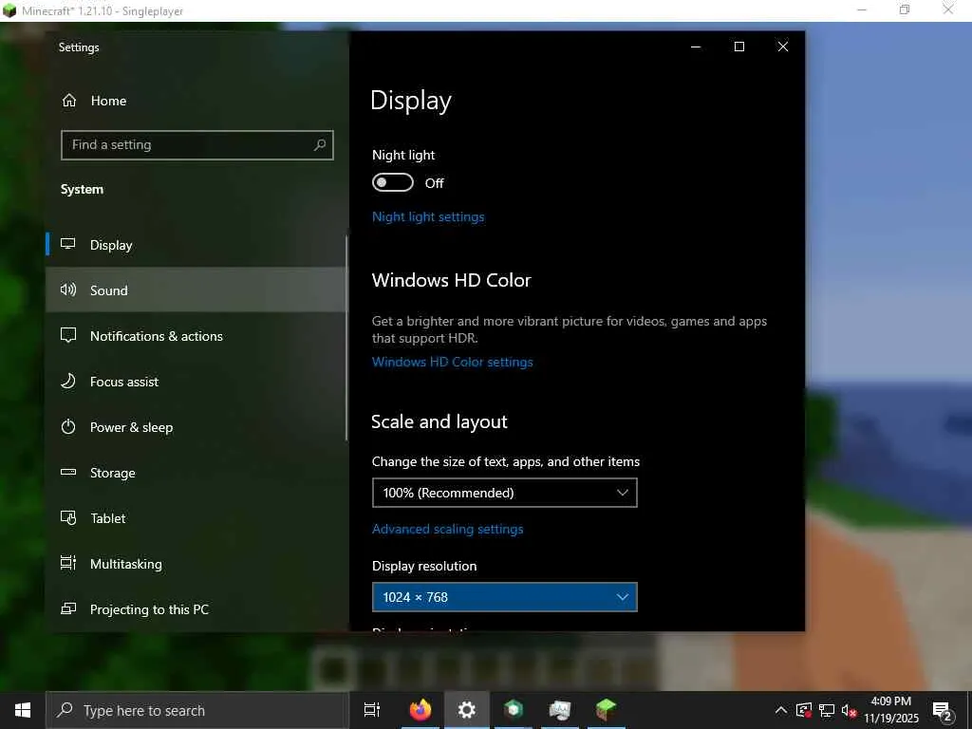Open Projecting to this PC label
Viewport: 972px width, 729px height.
point(149,609)
